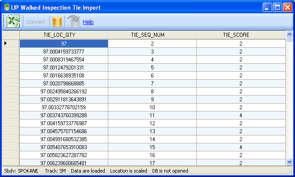Viewport: 295px width, 177px height.
Task: Open the Help link
Action: 88,22
